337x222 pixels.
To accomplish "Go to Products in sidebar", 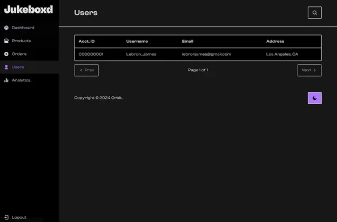I will 29,41.
